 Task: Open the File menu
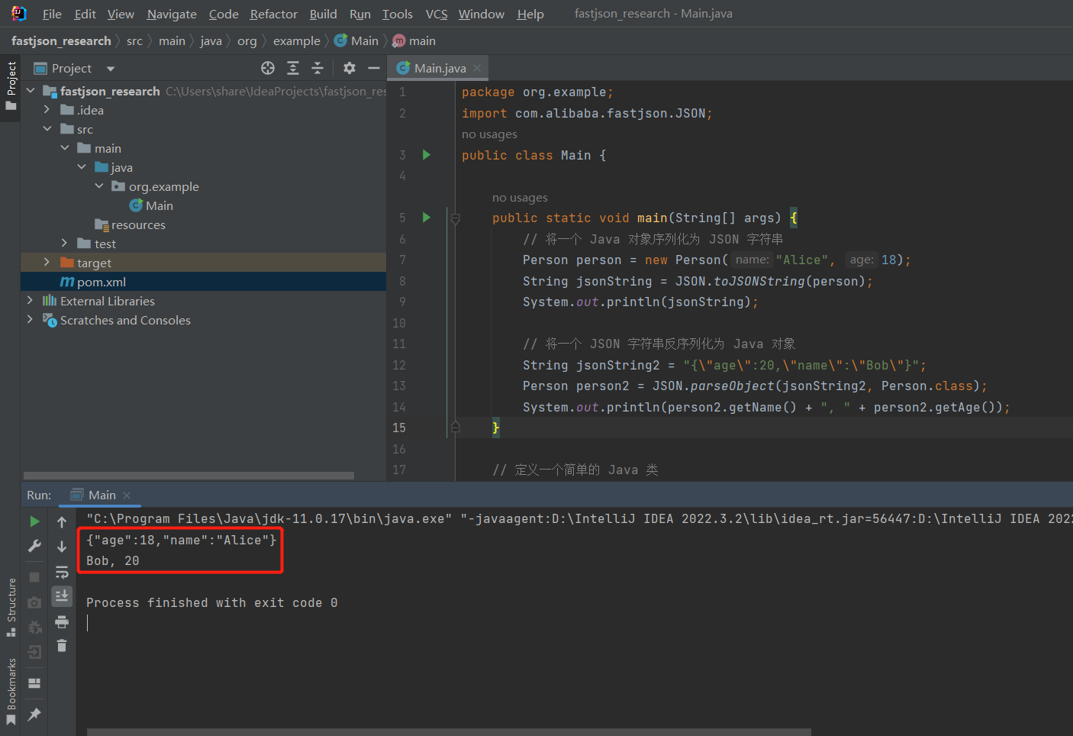[x=52, y=14]
